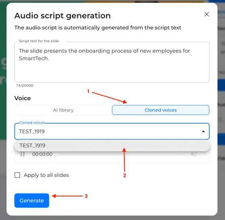Click the 74/20000 character counter
Viewport: 225px width, 220px height.
coord(25,86)
